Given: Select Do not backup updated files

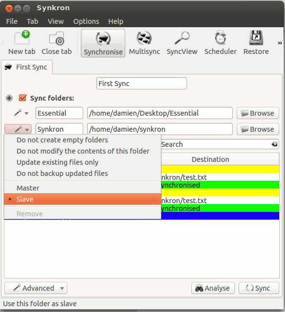Looking at the screenshot, I should point(82,173).
